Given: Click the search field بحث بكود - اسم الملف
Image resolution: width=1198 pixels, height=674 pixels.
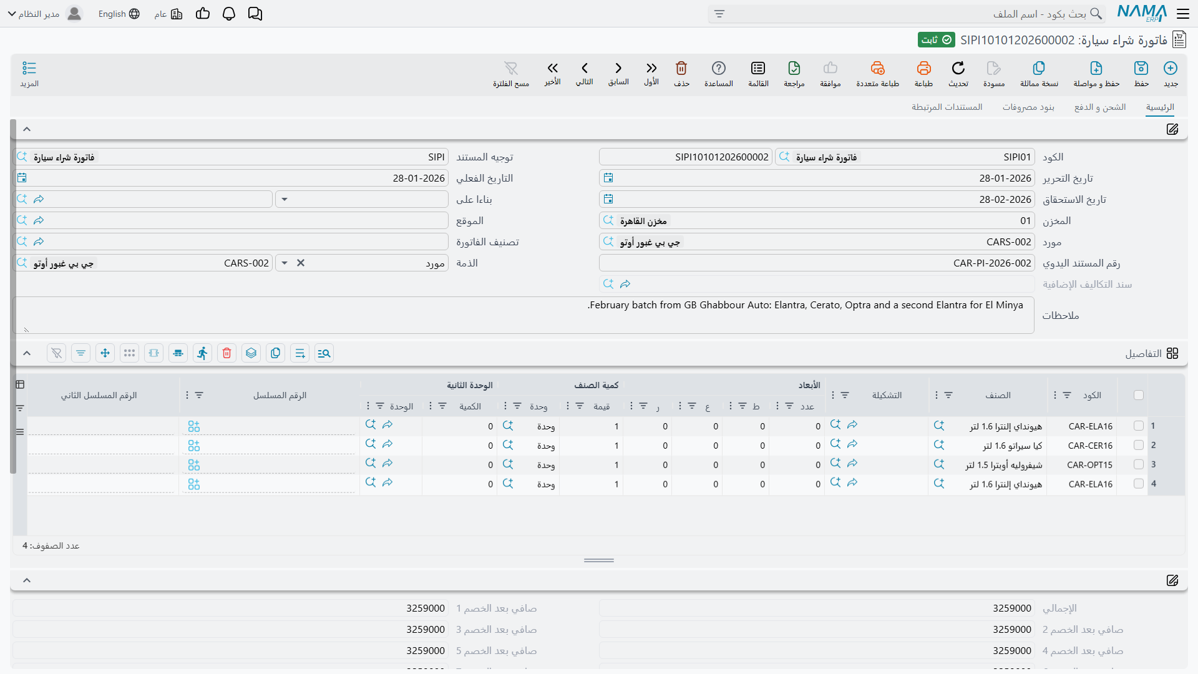Looking at the screenshot, I should tap(907, 14).
